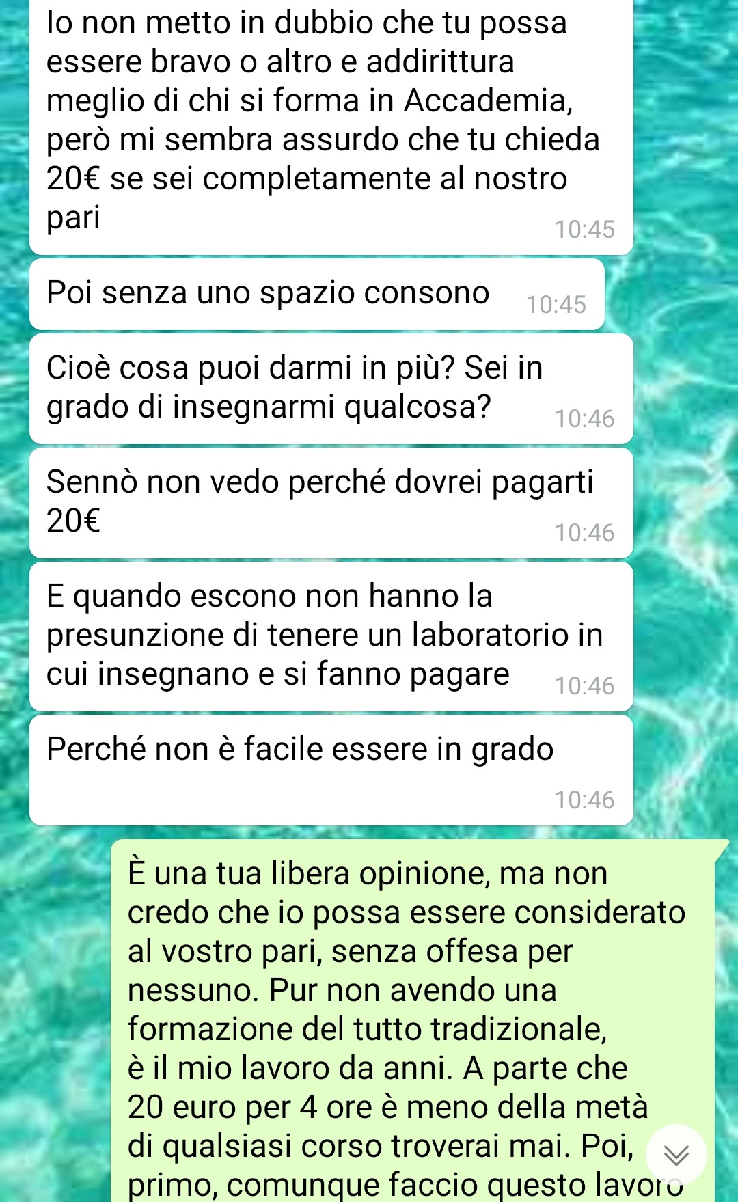
Task: Select the 'Perché non è facile essere in grado' message
Action: tap(331, 770)
